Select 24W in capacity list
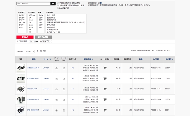The image size is (190, 116). [41, 22]
